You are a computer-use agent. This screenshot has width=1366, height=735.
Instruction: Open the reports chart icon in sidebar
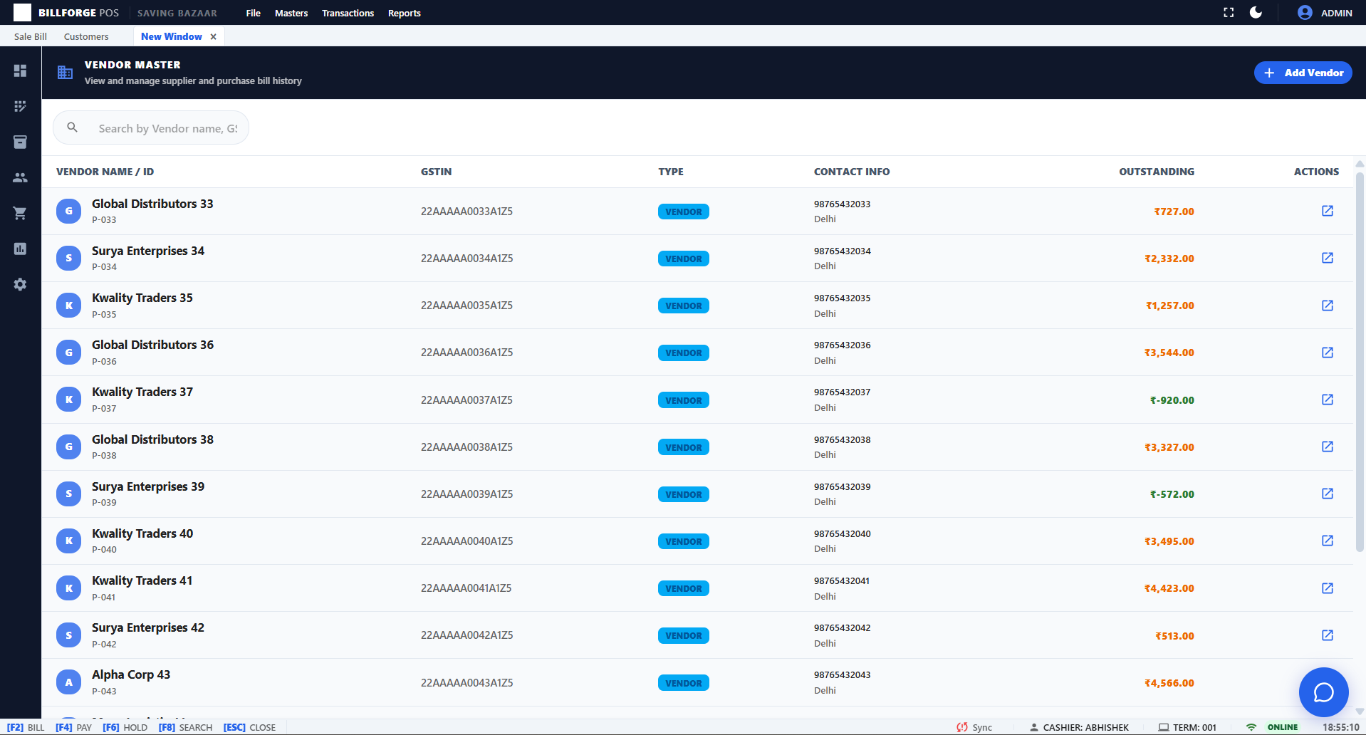(20, 249)
